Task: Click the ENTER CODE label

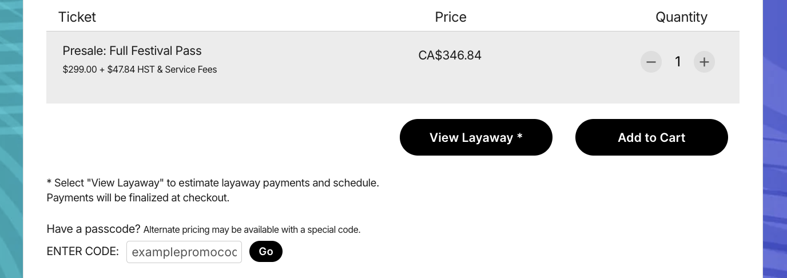Action: pos(83,251)
